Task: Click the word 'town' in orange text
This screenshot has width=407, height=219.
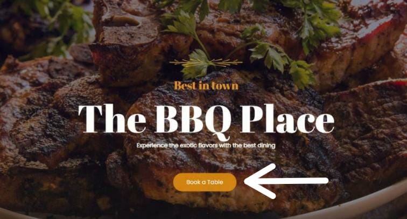Action: click(x=225, y=86)
